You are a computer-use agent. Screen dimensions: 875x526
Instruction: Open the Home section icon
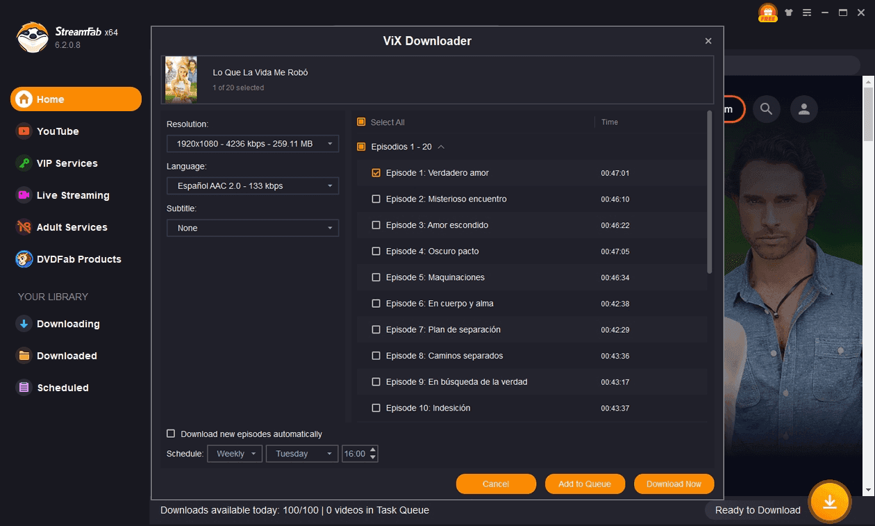[x=24, y=99]
